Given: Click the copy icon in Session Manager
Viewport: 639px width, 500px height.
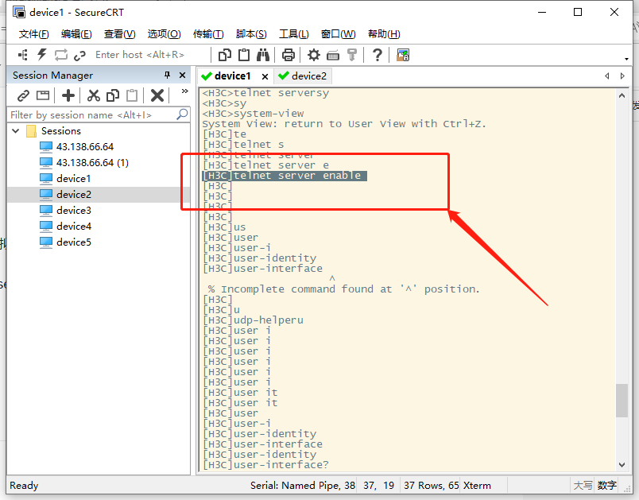Looking at the screenshot, I should click(x=113, y=95).
